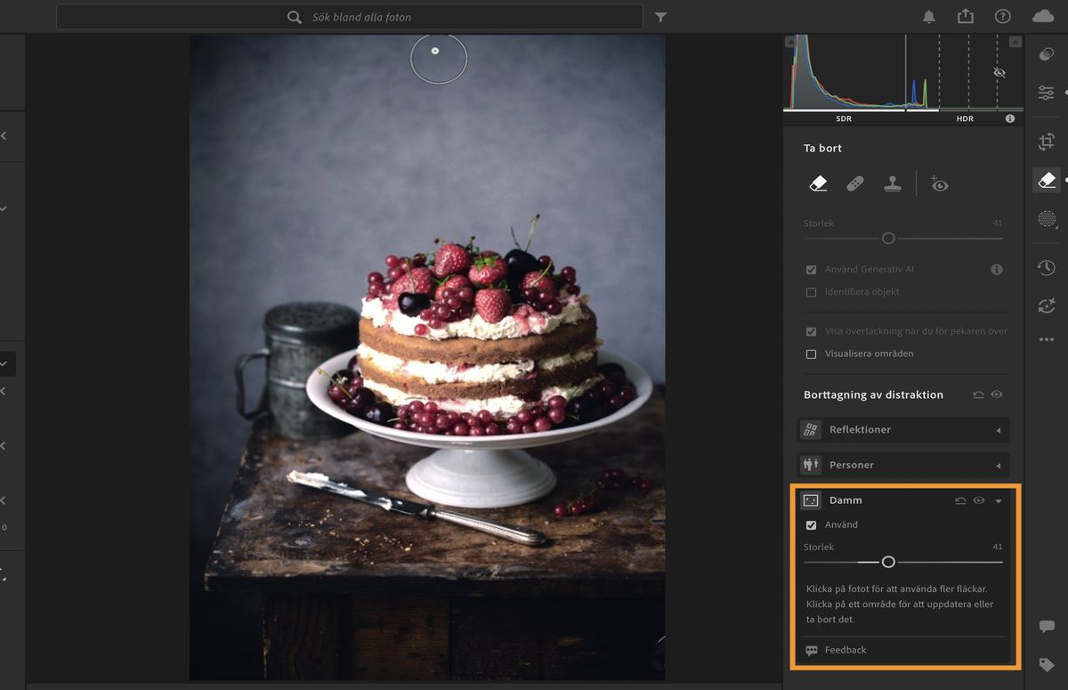Click the Storlek slider handle in the Damm section
This screenshot has width=1068, height=690.
(x=888, y=562)
